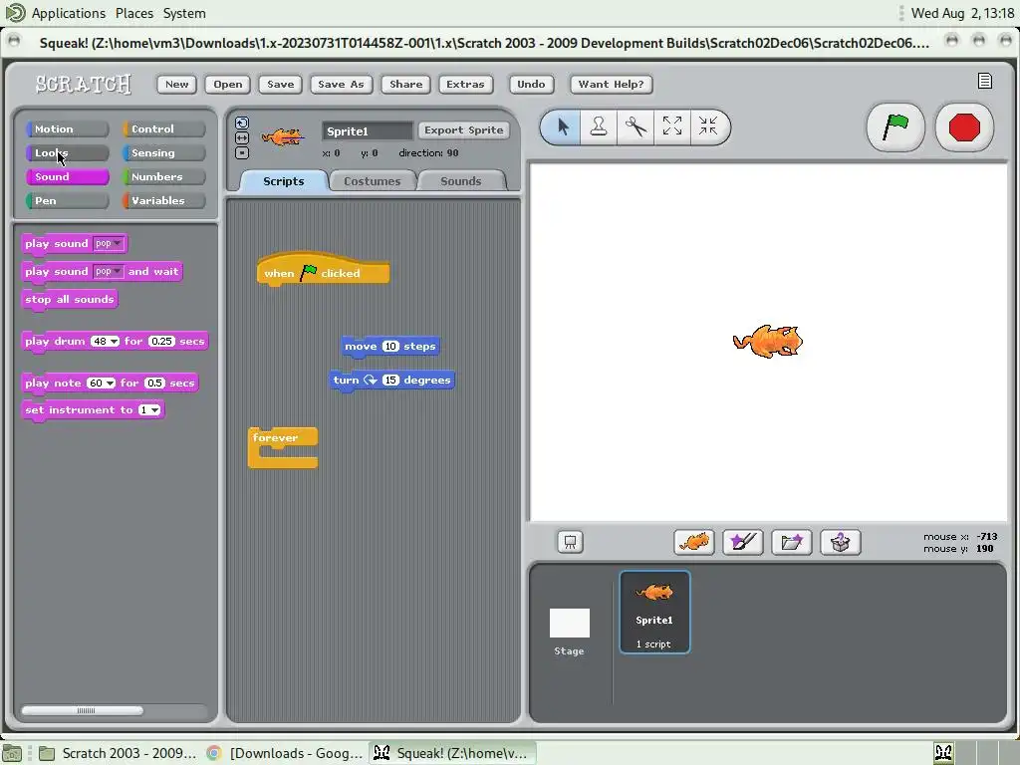The height and width of the screenshot is (765, 1020).
Task: Open the Places menu
Action: click(134, 13)
